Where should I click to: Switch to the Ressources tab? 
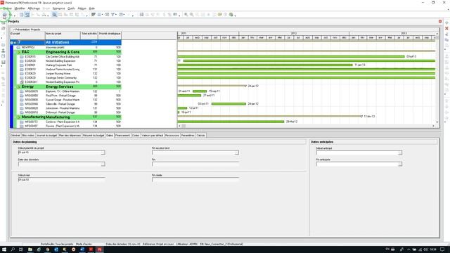(x=172, y=135)
